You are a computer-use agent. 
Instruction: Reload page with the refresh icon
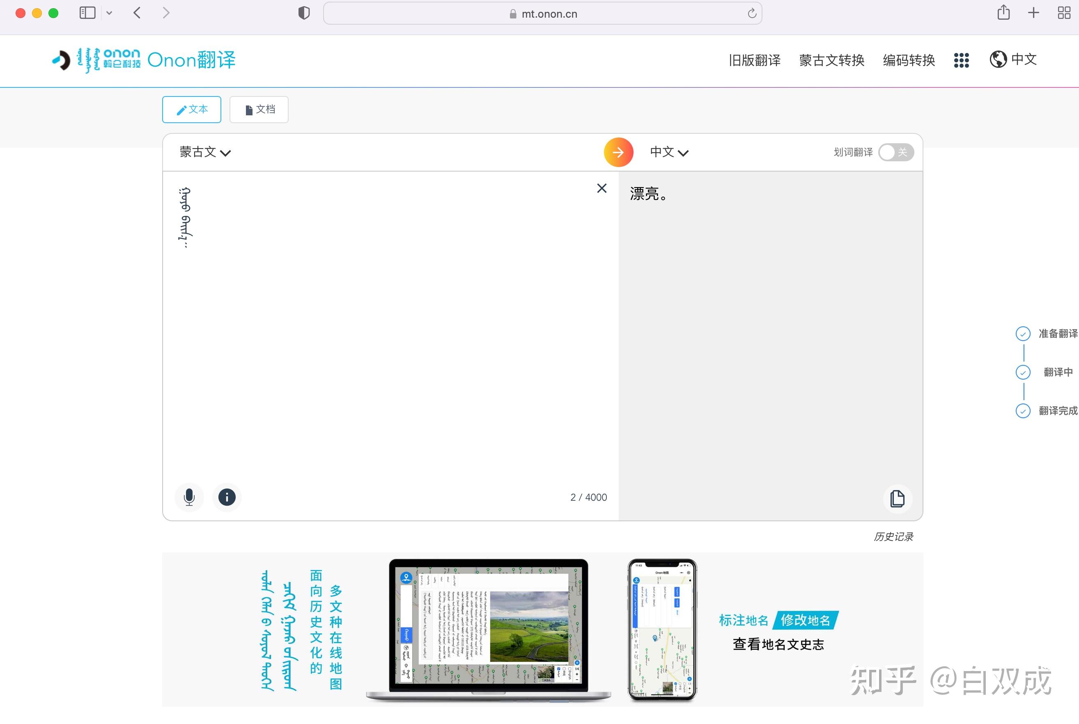(x=751, y=14)
